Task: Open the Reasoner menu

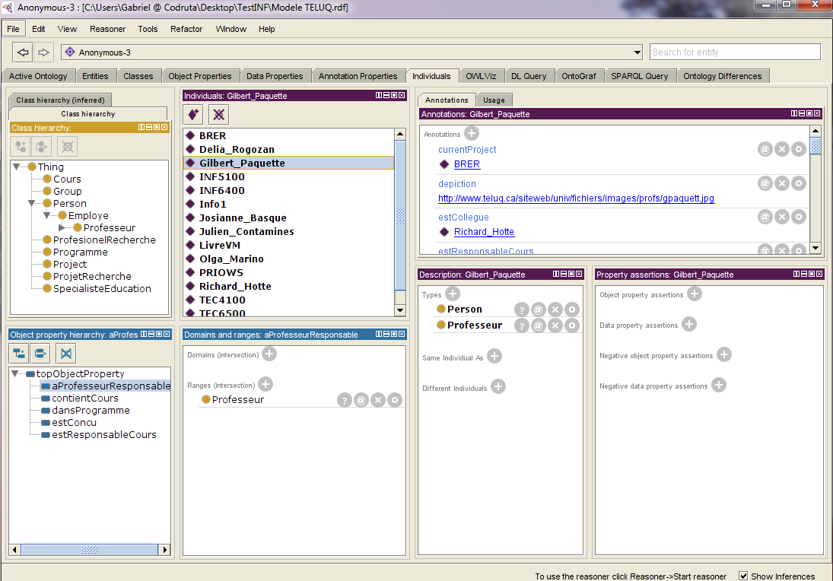Action: click(107, 29)
